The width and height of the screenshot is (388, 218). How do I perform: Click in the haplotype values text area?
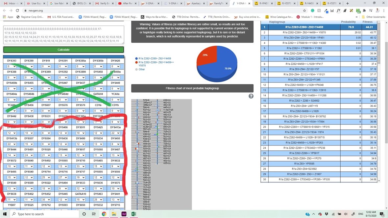[63, 35]
